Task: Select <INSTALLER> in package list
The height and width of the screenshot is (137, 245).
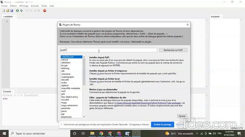Action: 72,57
